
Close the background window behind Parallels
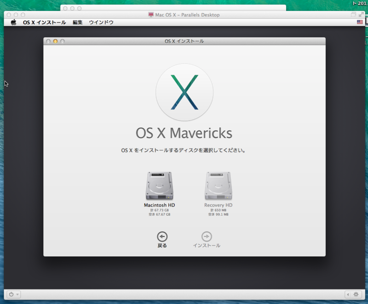coord(65,8)
